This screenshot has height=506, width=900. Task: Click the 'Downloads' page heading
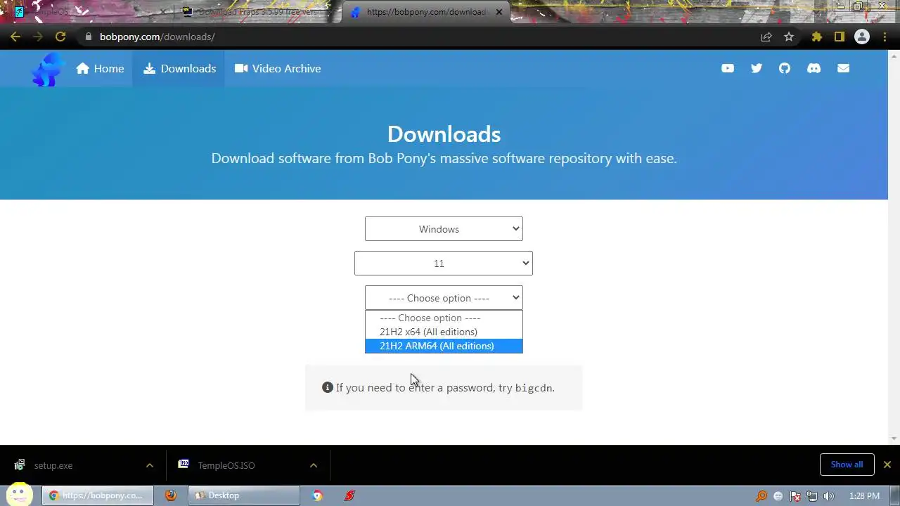[444, 134]
